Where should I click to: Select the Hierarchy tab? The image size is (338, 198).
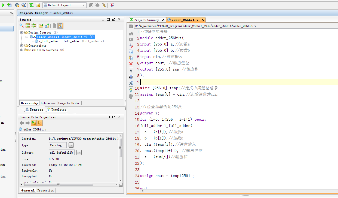[x=29, y=103]
